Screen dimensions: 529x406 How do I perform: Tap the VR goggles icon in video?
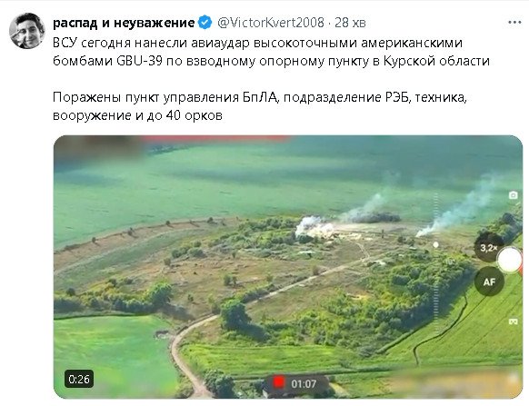pos(514,322)
